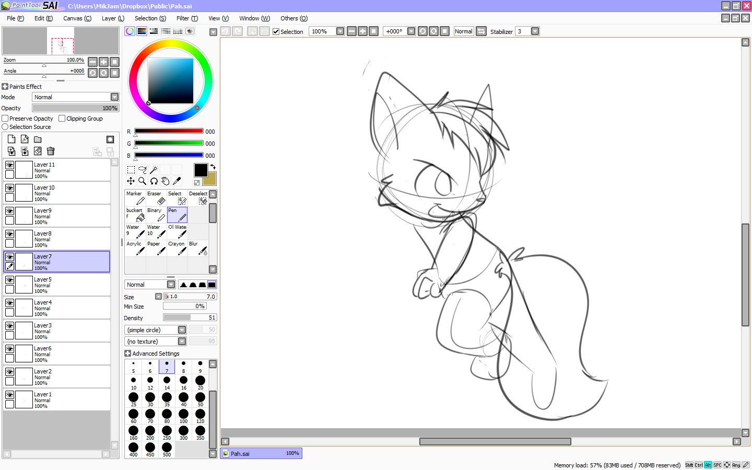Open the rotation angle dropdown
This screenshot has width=752, height=470.
point(412,31)
